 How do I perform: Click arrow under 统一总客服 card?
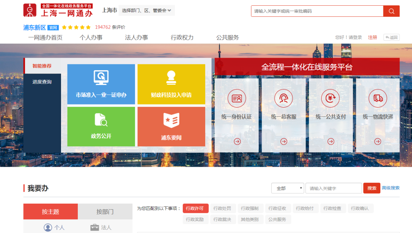(x=284, y=141)
